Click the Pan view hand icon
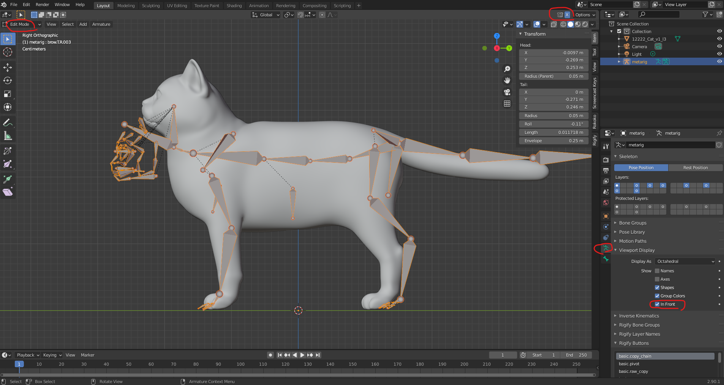The image size is (724, 385). tap(507, 80)
